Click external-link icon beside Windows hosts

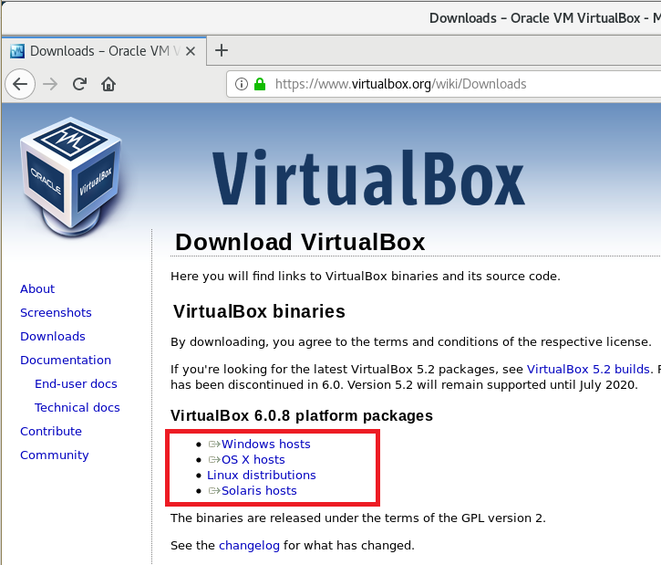(x=214, y=444)
